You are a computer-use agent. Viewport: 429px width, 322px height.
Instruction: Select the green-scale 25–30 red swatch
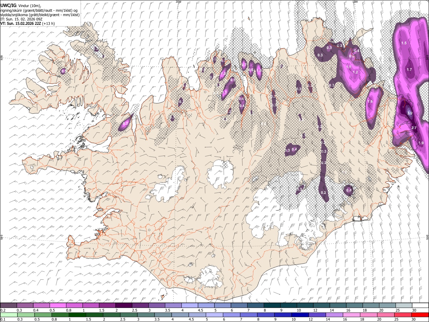pos(403,315)
